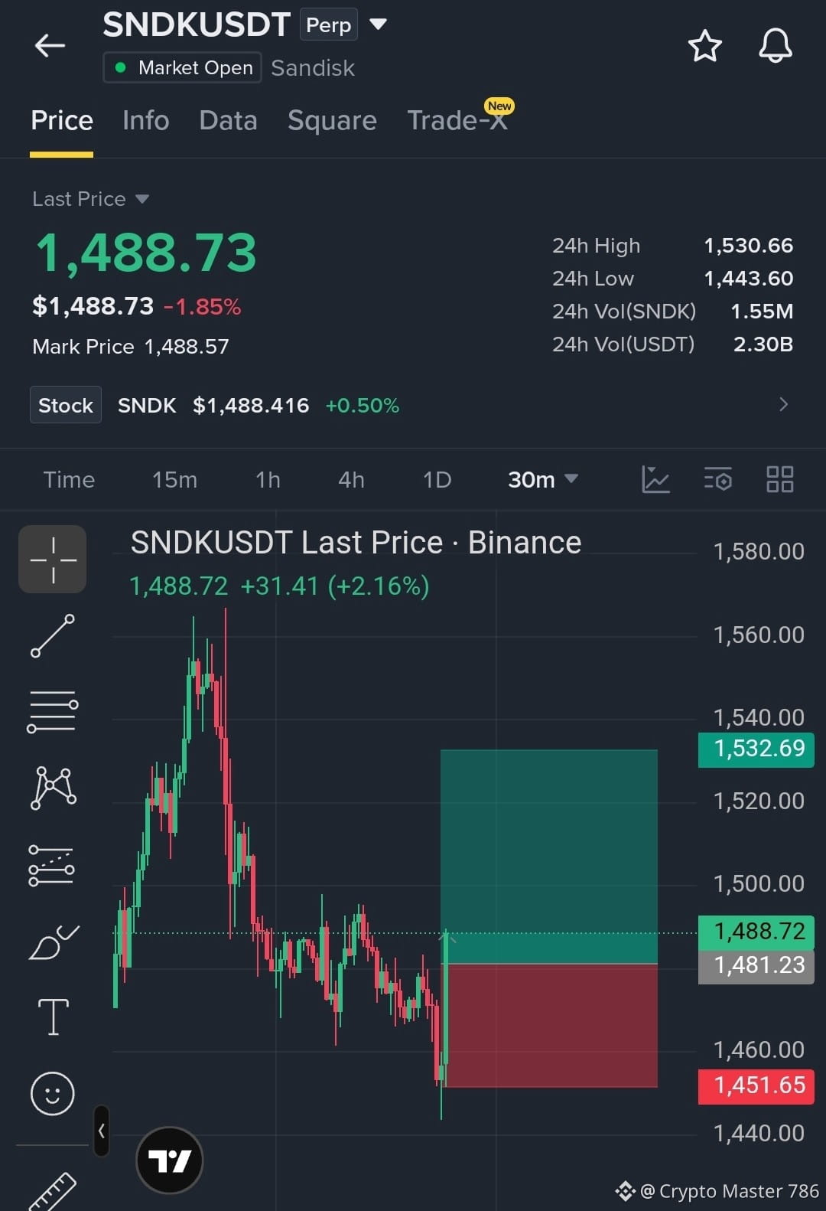Viewport: 826px width, 1211px height.
Task: Select the green profit zone of the position
Action: coord(549,856)
